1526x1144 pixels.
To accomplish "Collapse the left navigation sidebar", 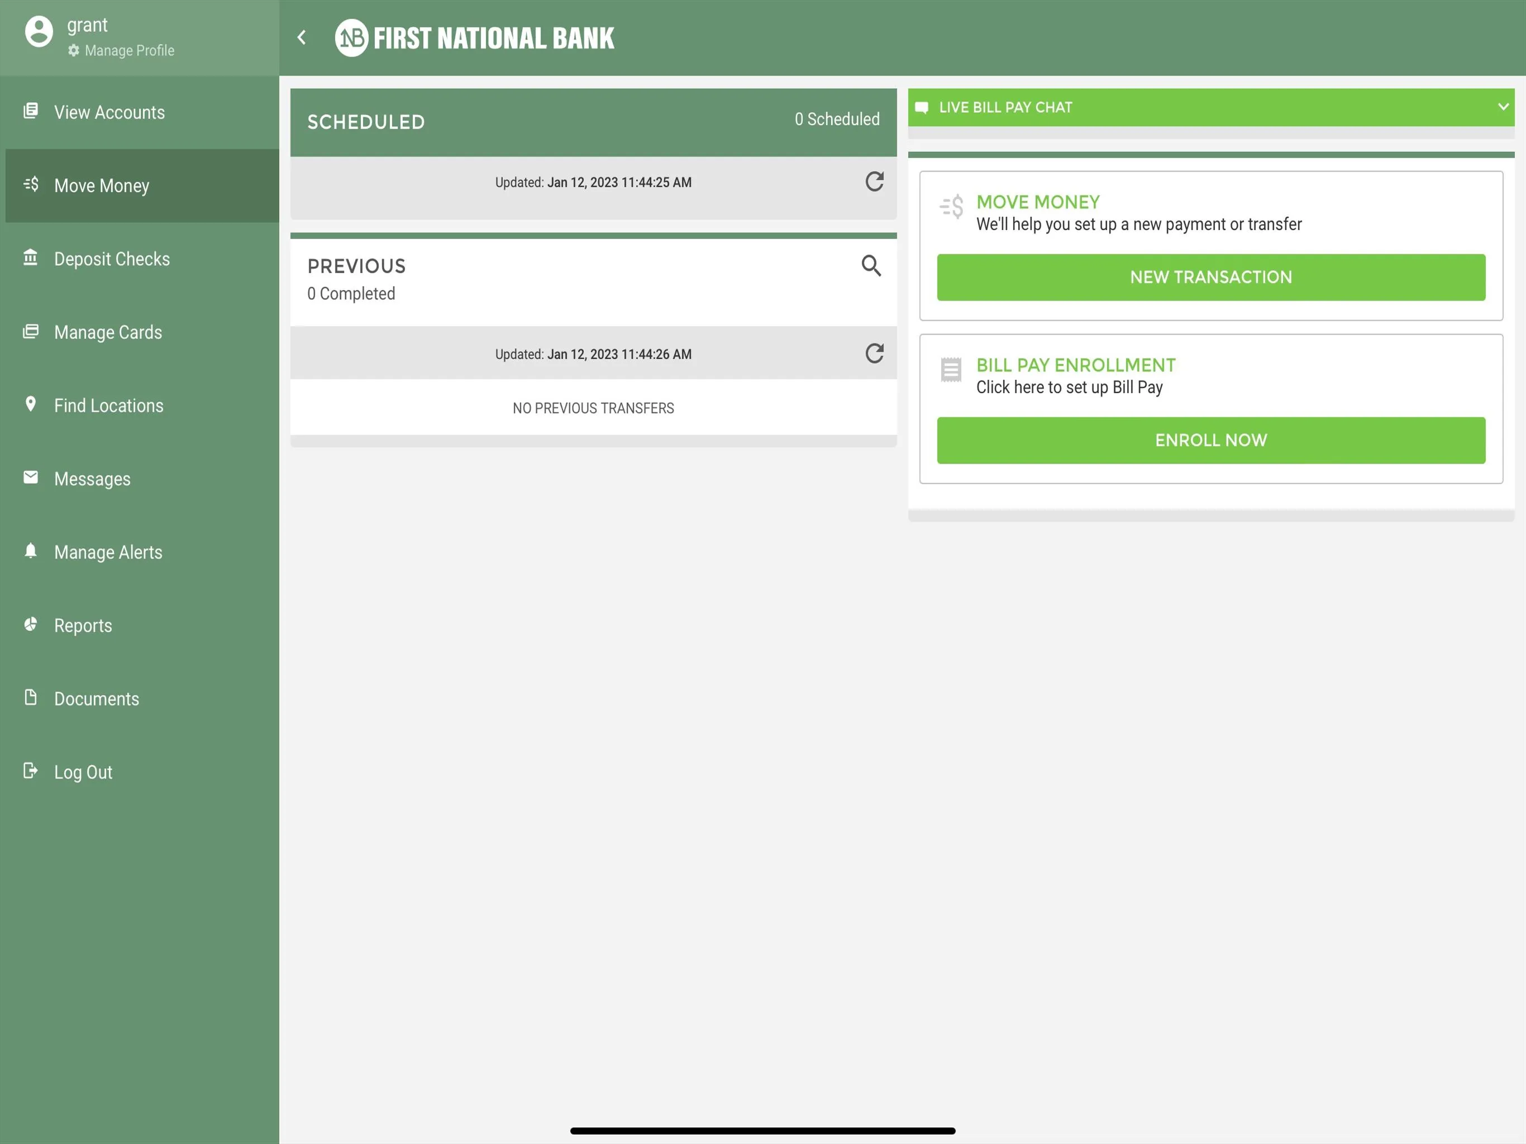I will coord(302,37).
